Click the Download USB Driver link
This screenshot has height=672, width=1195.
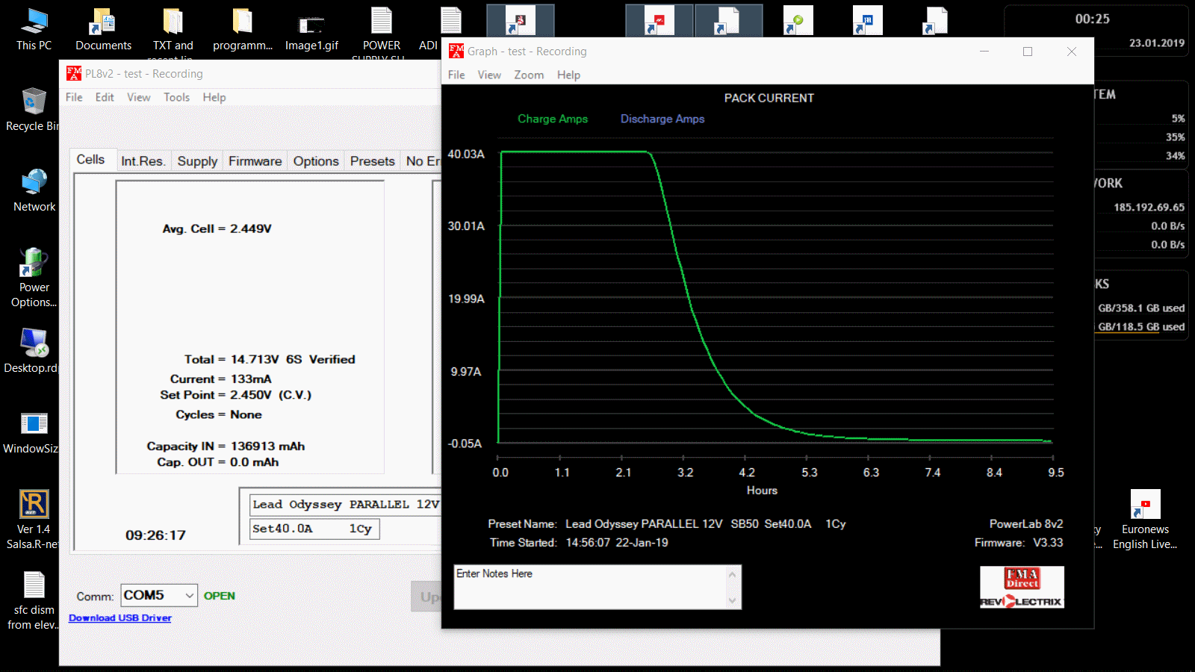pos(120,617)
